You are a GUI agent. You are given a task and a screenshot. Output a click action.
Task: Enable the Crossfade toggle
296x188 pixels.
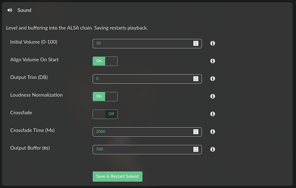[x=105, y=114]
